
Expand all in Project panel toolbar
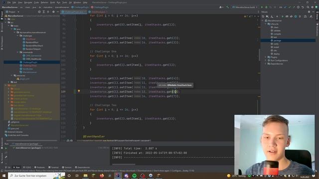(x=43, y=12)
